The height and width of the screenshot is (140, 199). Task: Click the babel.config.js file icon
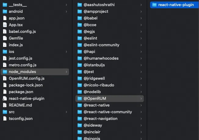tap(5, 32)
